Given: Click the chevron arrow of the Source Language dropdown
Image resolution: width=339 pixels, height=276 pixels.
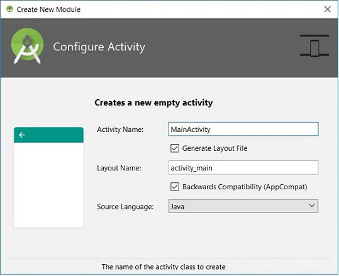Looking at the screenshot, I should [x=311, y=206].
